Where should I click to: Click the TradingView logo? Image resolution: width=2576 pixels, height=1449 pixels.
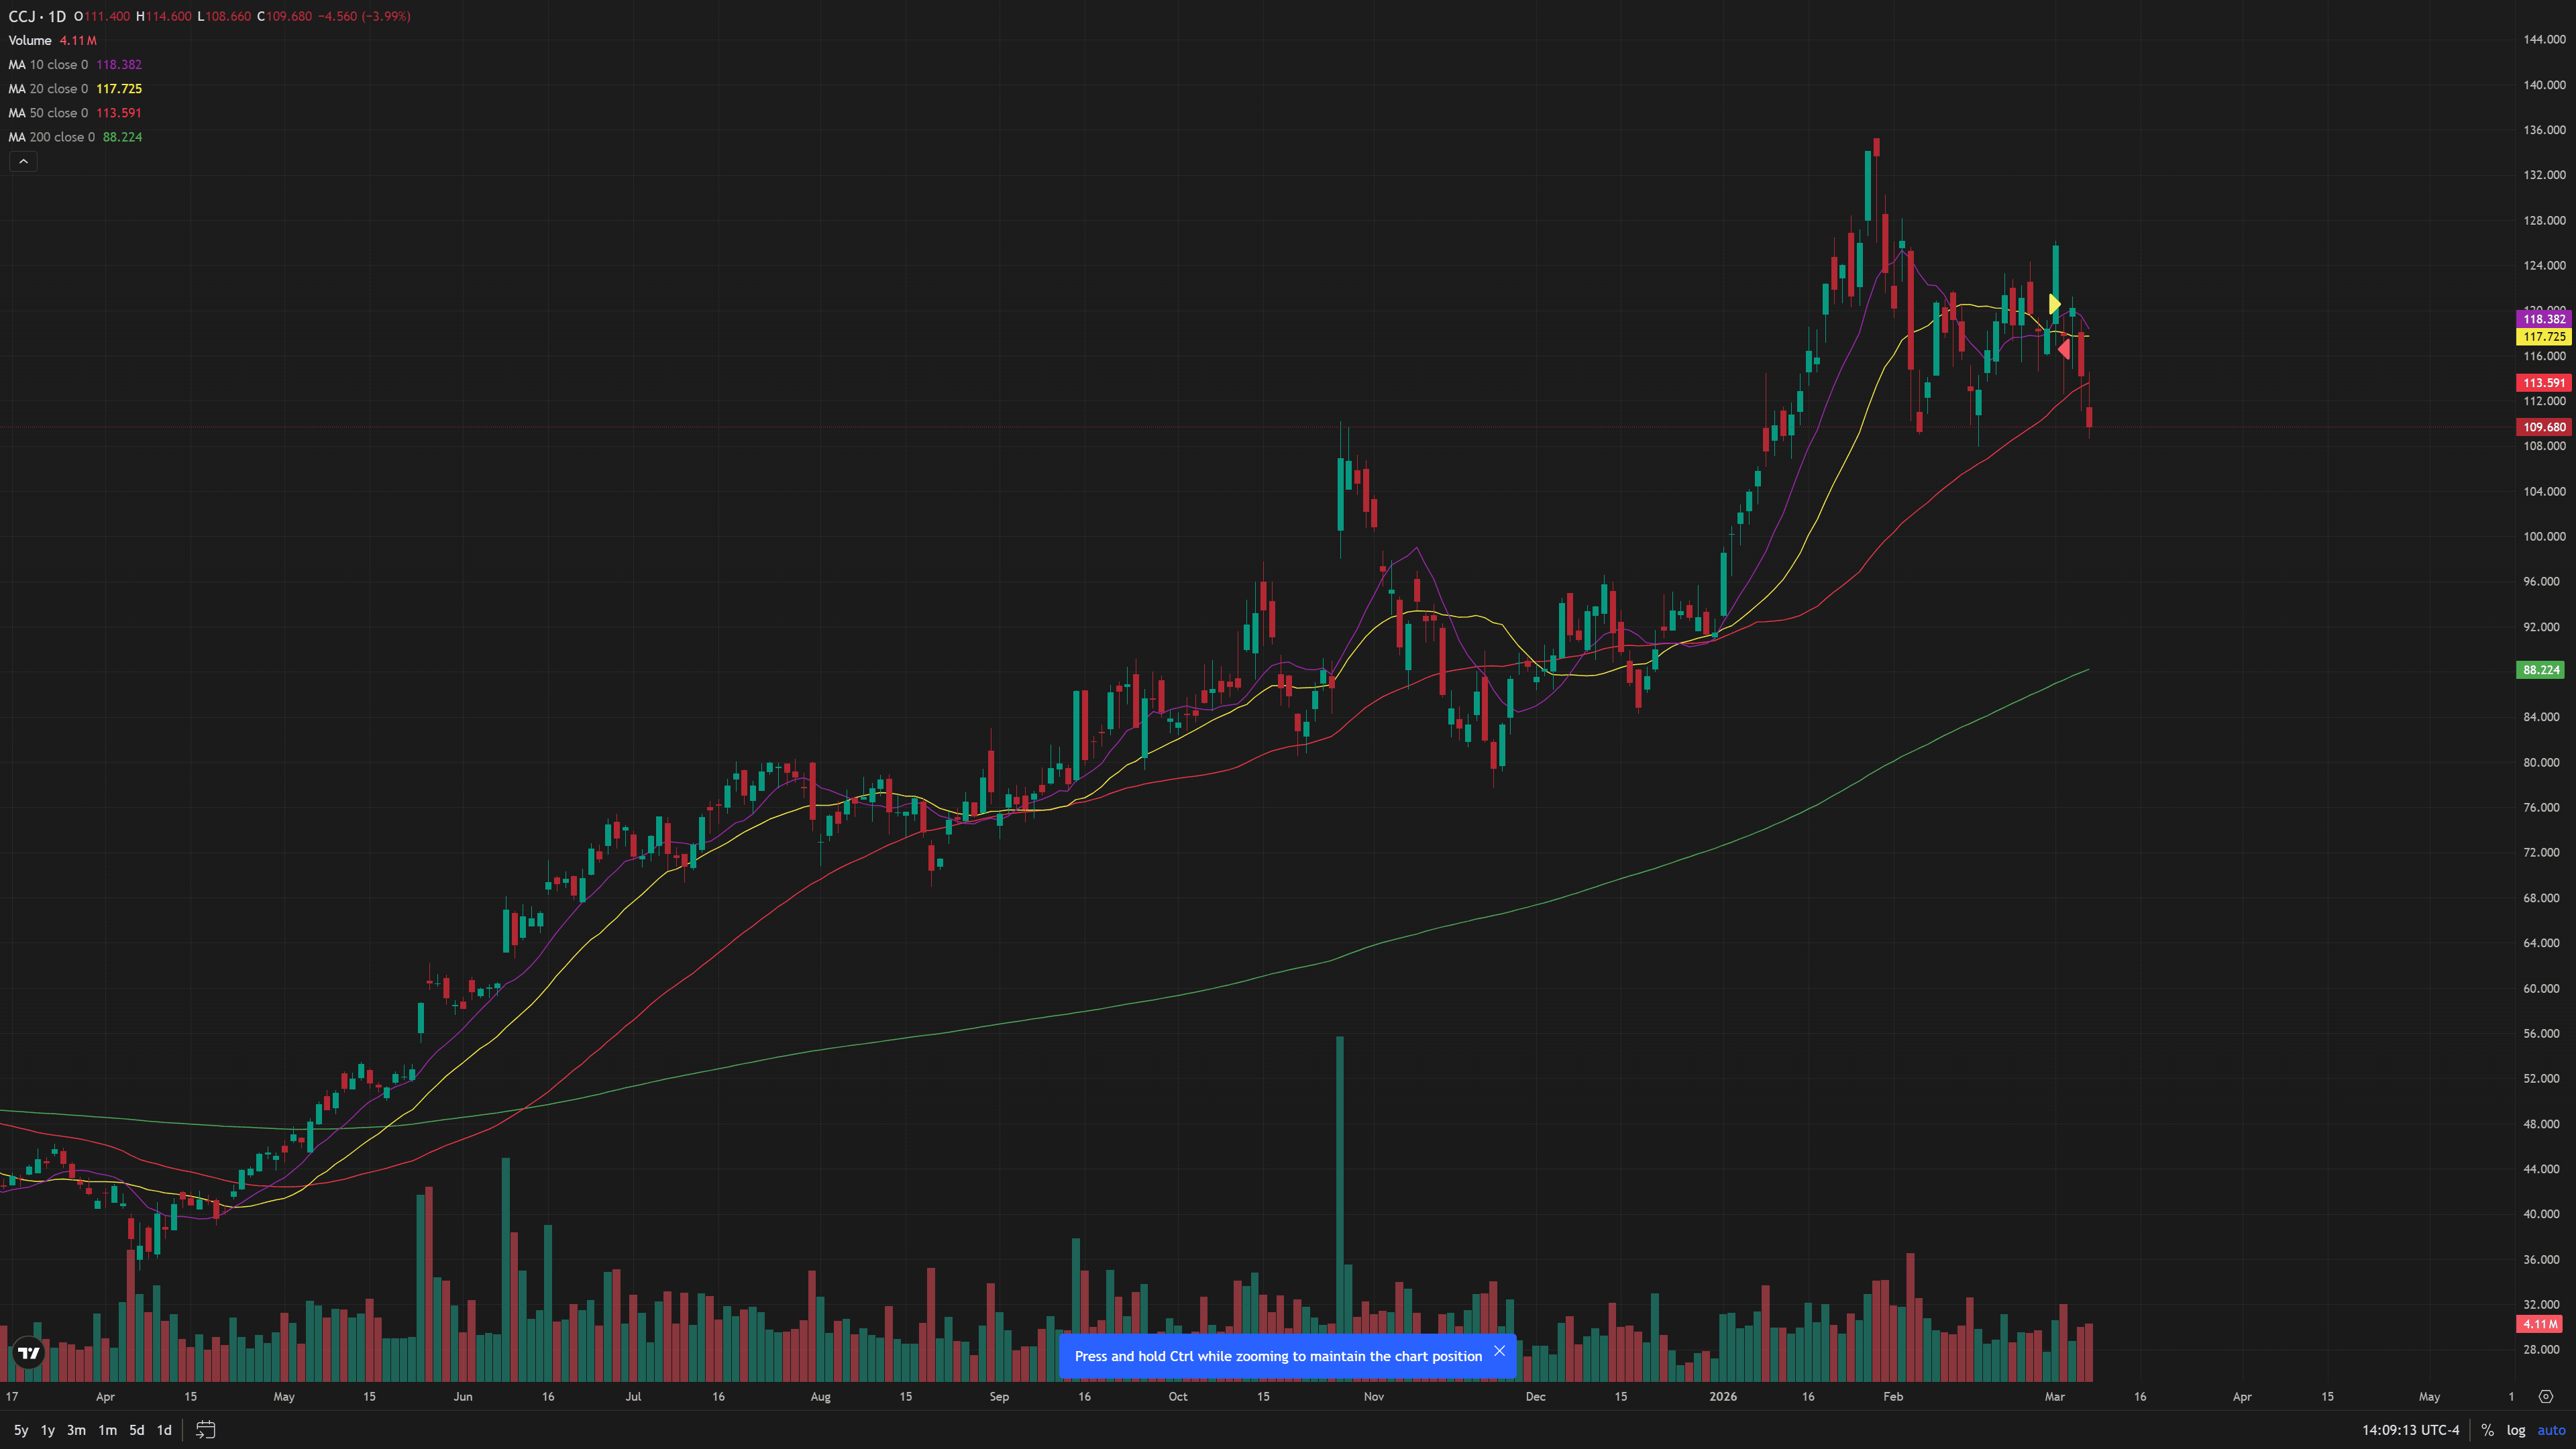[29, 1353]
